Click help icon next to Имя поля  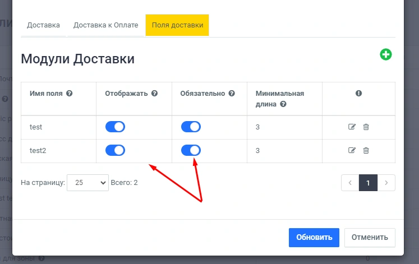pos(69,94)
